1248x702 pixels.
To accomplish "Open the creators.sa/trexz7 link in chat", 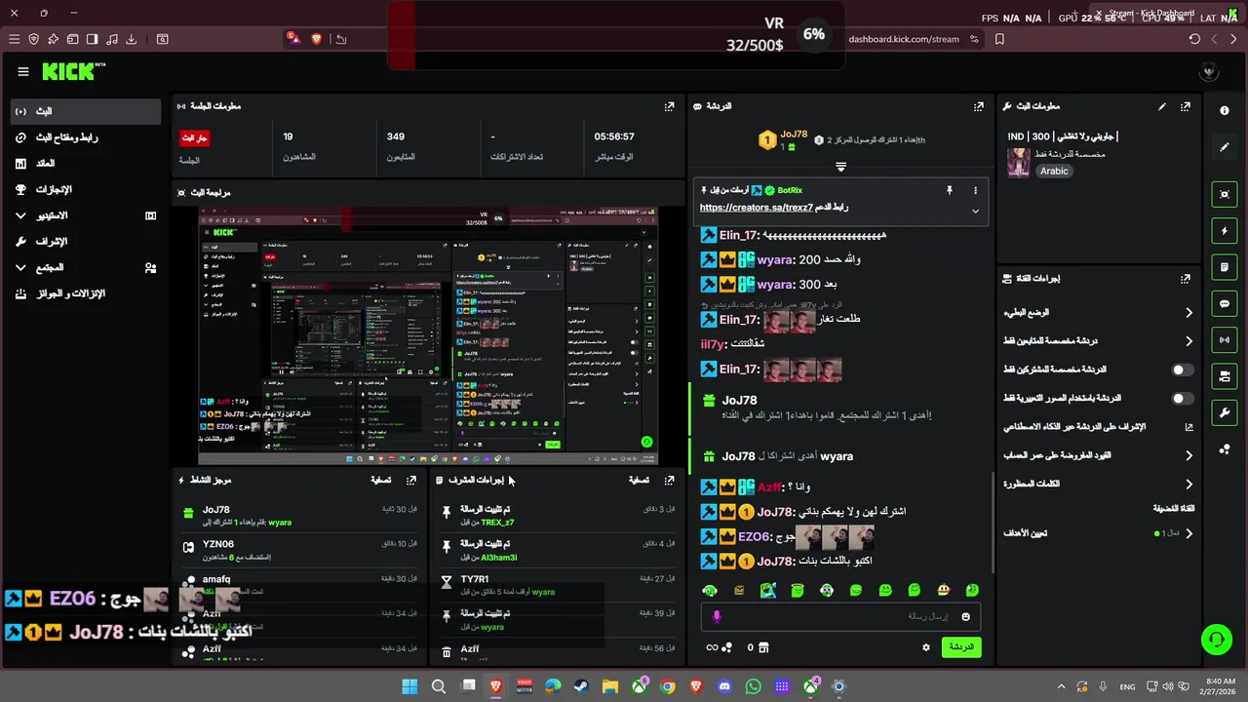I will (756, 208).
